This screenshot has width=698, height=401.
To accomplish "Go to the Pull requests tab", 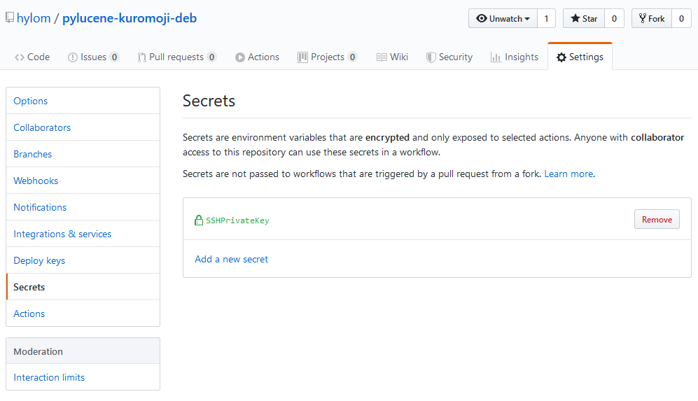I will 176,57.
